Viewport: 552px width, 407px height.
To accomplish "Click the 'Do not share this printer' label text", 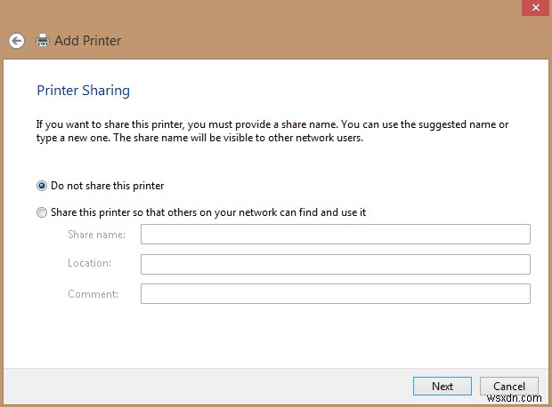I will pyautogui.click(x=107, y=186).
